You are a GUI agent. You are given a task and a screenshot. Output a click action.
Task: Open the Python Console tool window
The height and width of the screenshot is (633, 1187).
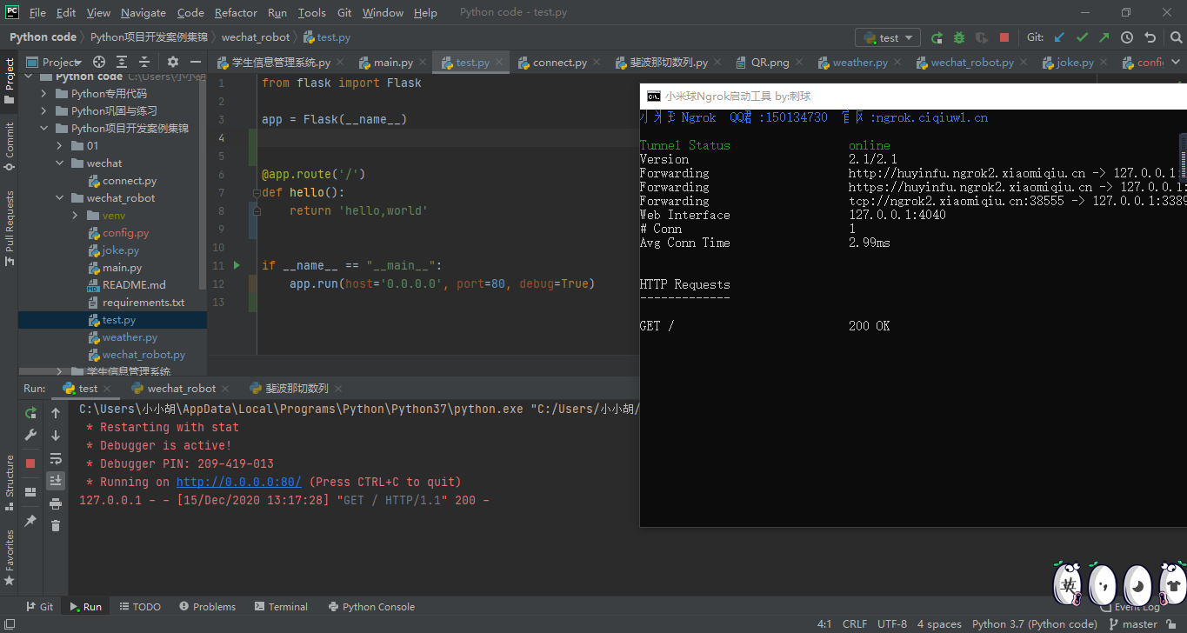click(371, 607)
